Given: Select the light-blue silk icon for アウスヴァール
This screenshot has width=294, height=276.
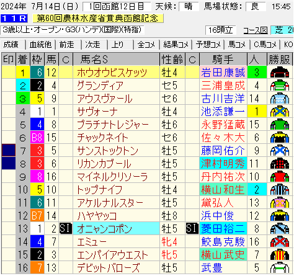Looking at the screenshot, I should click(x=280, y=99).
